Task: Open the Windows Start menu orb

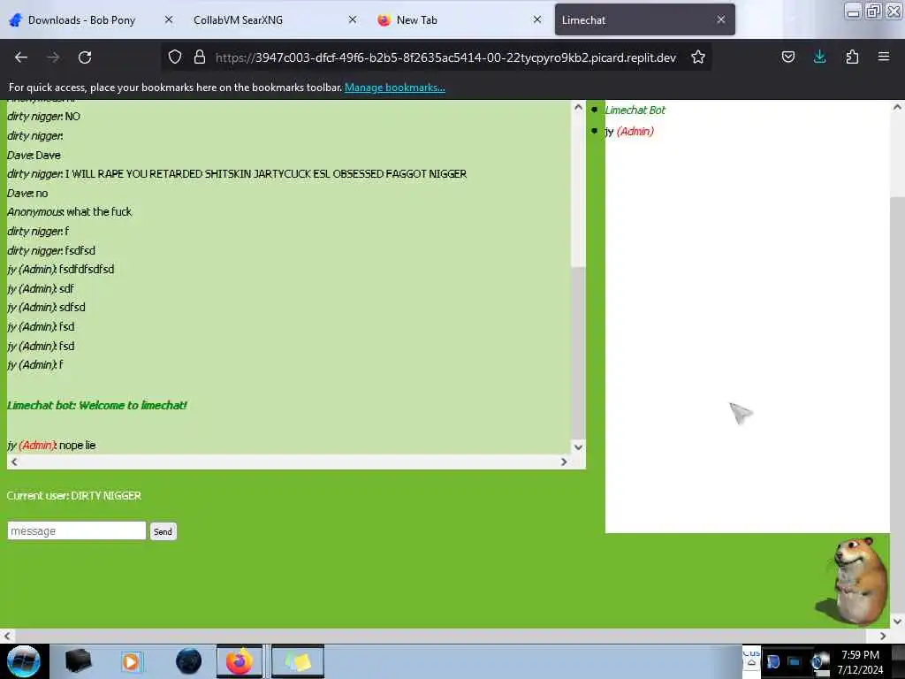Action: (x=24, y=661)
